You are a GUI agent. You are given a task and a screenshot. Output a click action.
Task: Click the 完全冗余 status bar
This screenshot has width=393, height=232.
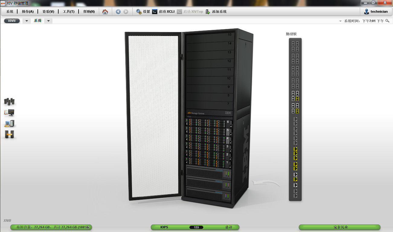[340, 227]
